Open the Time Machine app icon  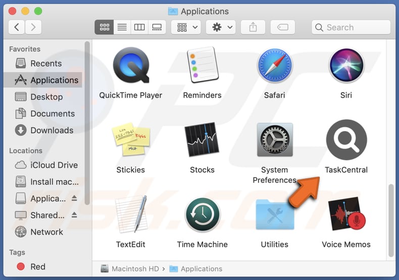pyautogui.click(x=203, y=215)
